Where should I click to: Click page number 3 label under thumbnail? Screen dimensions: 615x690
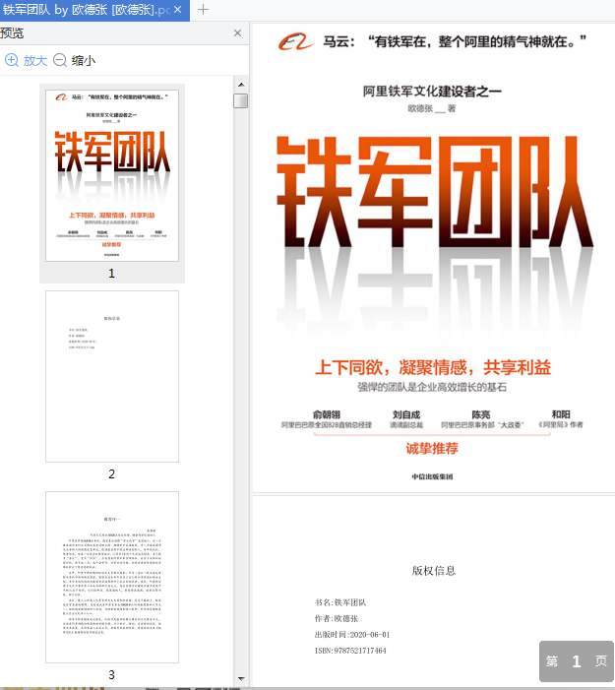(x=112, y=674)
